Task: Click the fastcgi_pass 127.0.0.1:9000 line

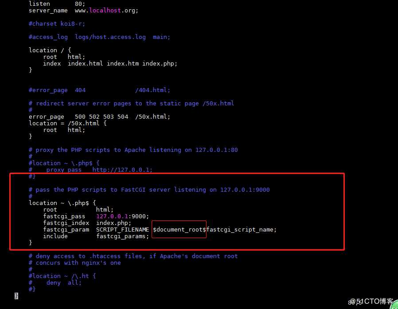Action: [x=96, y=216]
